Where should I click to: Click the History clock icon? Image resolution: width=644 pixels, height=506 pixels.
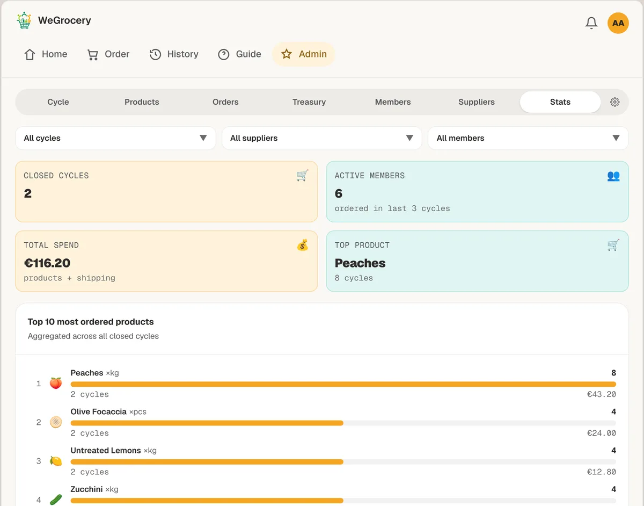pyautogui.click(x=155, y=54)
